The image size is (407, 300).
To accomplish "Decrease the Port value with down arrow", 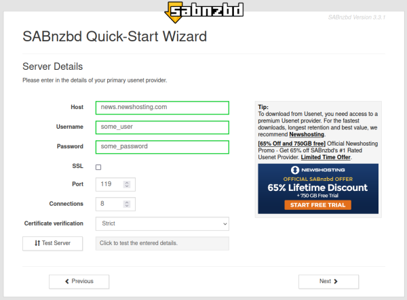I will pyautogui.click(x=127, y=186).
